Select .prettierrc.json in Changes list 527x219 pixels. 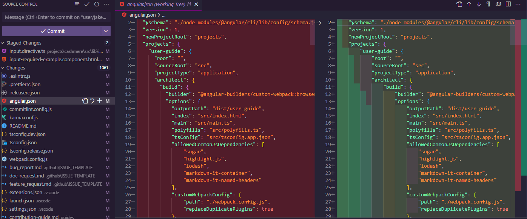pyautogui.click(x=57, y=84)
